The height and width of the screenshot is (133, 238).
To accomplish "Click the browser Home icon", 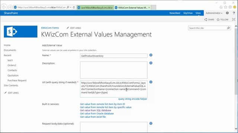I will coord(221,7).
